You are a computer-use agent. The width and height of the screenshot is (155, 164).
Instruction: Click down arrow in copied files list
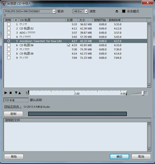pyautogui.click(x=149, y=149)
